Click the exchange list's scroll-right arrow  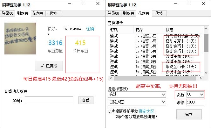[201, 78]
